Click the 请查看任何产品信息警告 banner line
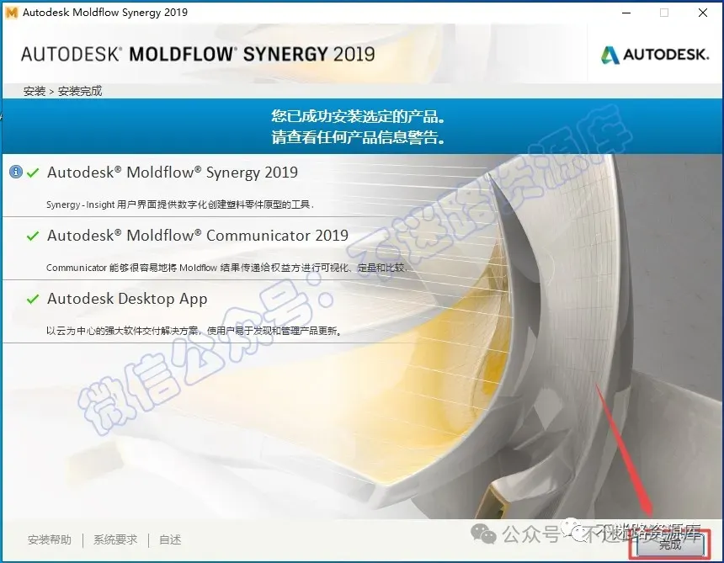 (x=359, y=137)
